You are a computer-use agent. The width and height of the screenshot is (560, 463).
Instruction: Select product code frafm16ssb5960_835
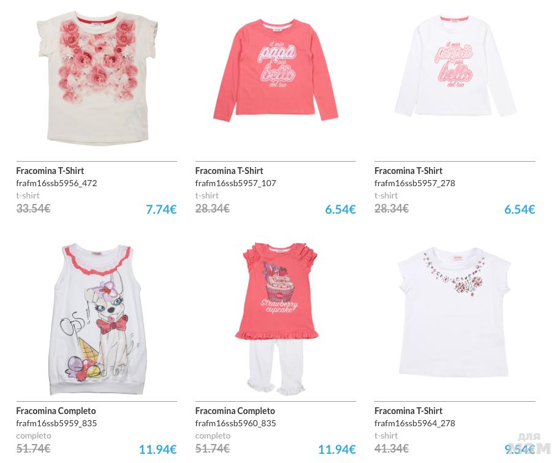tap(235, 423)
